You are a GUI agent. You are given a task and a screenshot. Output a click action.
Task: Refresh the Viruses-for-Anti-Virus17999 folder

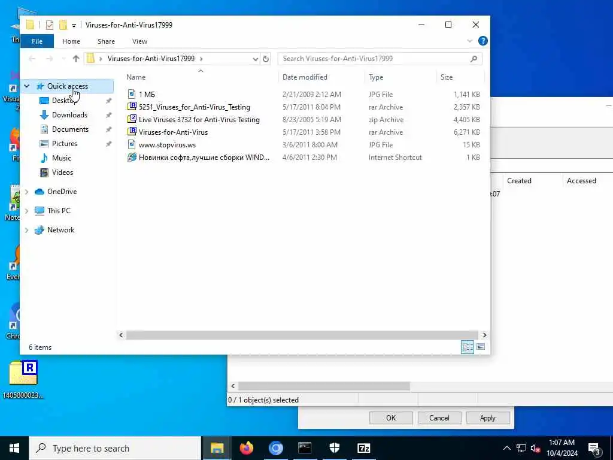[266, 59]
